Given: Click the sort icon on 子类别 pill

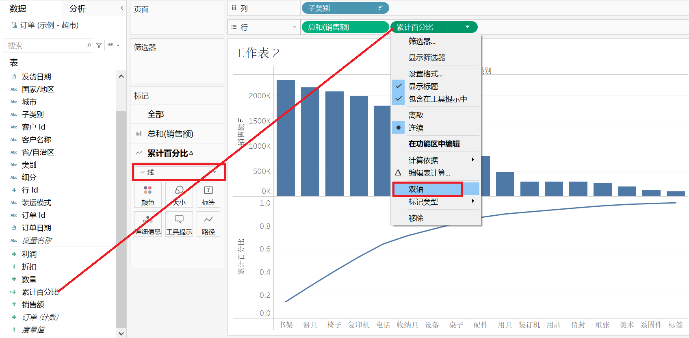Looking at the screenshot, I should tap(380, 8).
